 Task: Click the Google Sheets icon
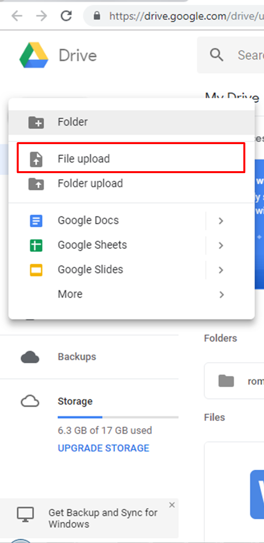coord(36,245)
